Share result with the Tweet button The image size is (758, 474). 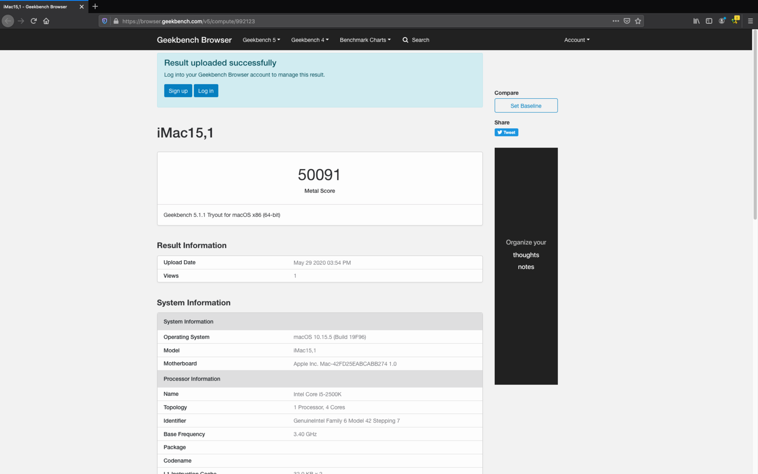[506, 133]
